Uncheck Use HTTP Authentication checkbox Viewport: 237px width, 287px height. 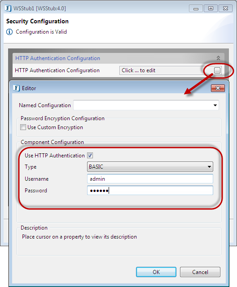click(x=90, y=156)
